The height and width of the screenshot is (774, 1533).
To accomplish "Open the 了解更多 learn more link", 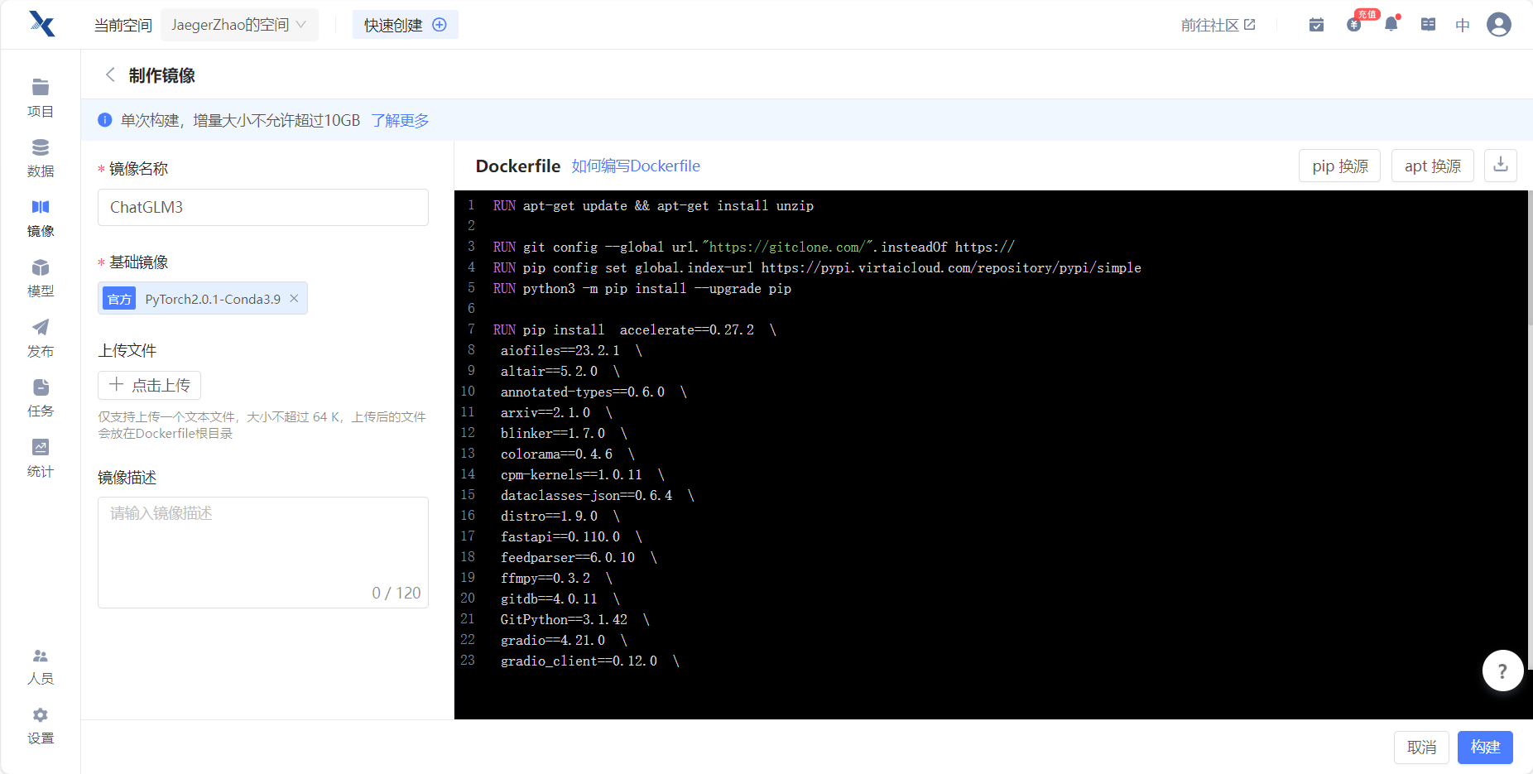I will (x=400, y=120).
